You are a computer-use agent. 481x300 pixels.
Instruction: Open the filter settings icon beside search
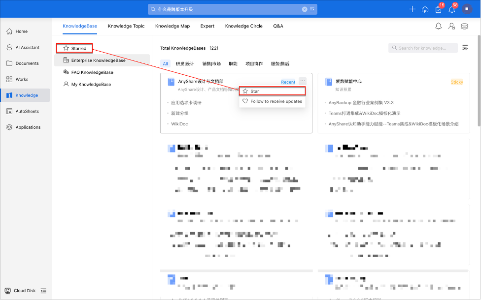click(x=465, y=48)
